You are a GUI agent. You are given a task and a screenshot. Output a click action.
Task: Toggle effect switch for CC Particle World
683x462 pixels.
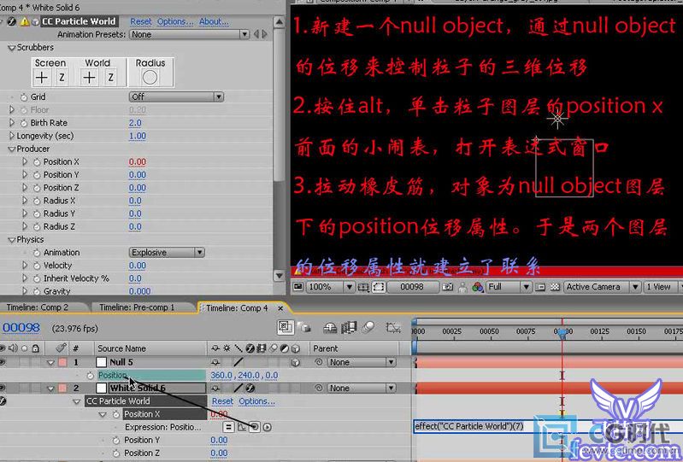click(3, 401)
